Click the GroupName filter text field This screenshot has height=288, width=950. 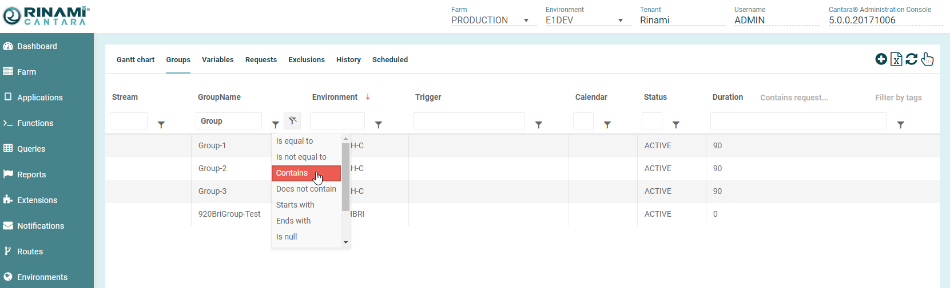[x=229, y=121]
